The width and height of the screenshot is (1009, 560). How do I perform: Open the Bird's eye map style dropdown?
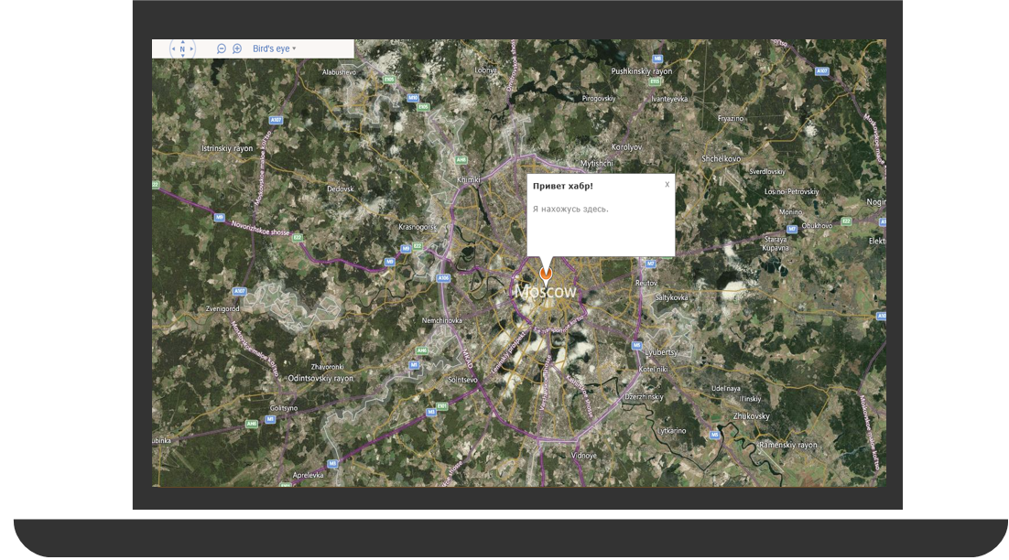(x=274, y=48)
